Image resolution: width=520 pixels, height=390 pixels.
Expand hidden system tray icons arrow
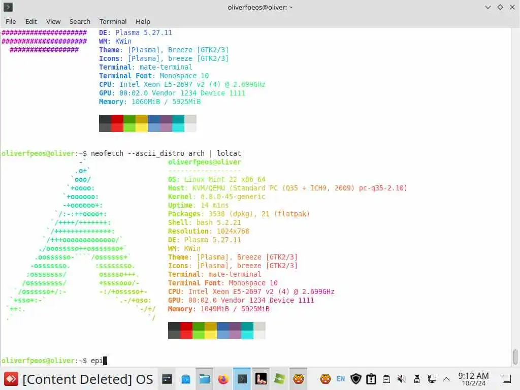(x=446, y=379)
